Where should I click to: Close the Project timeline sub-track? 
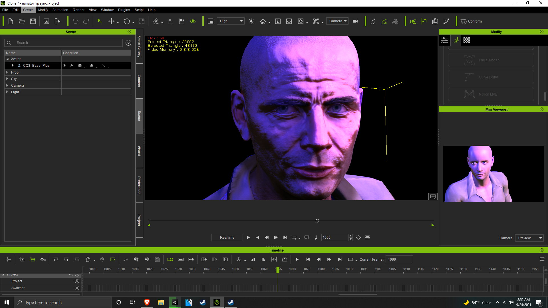pos(77,281)
